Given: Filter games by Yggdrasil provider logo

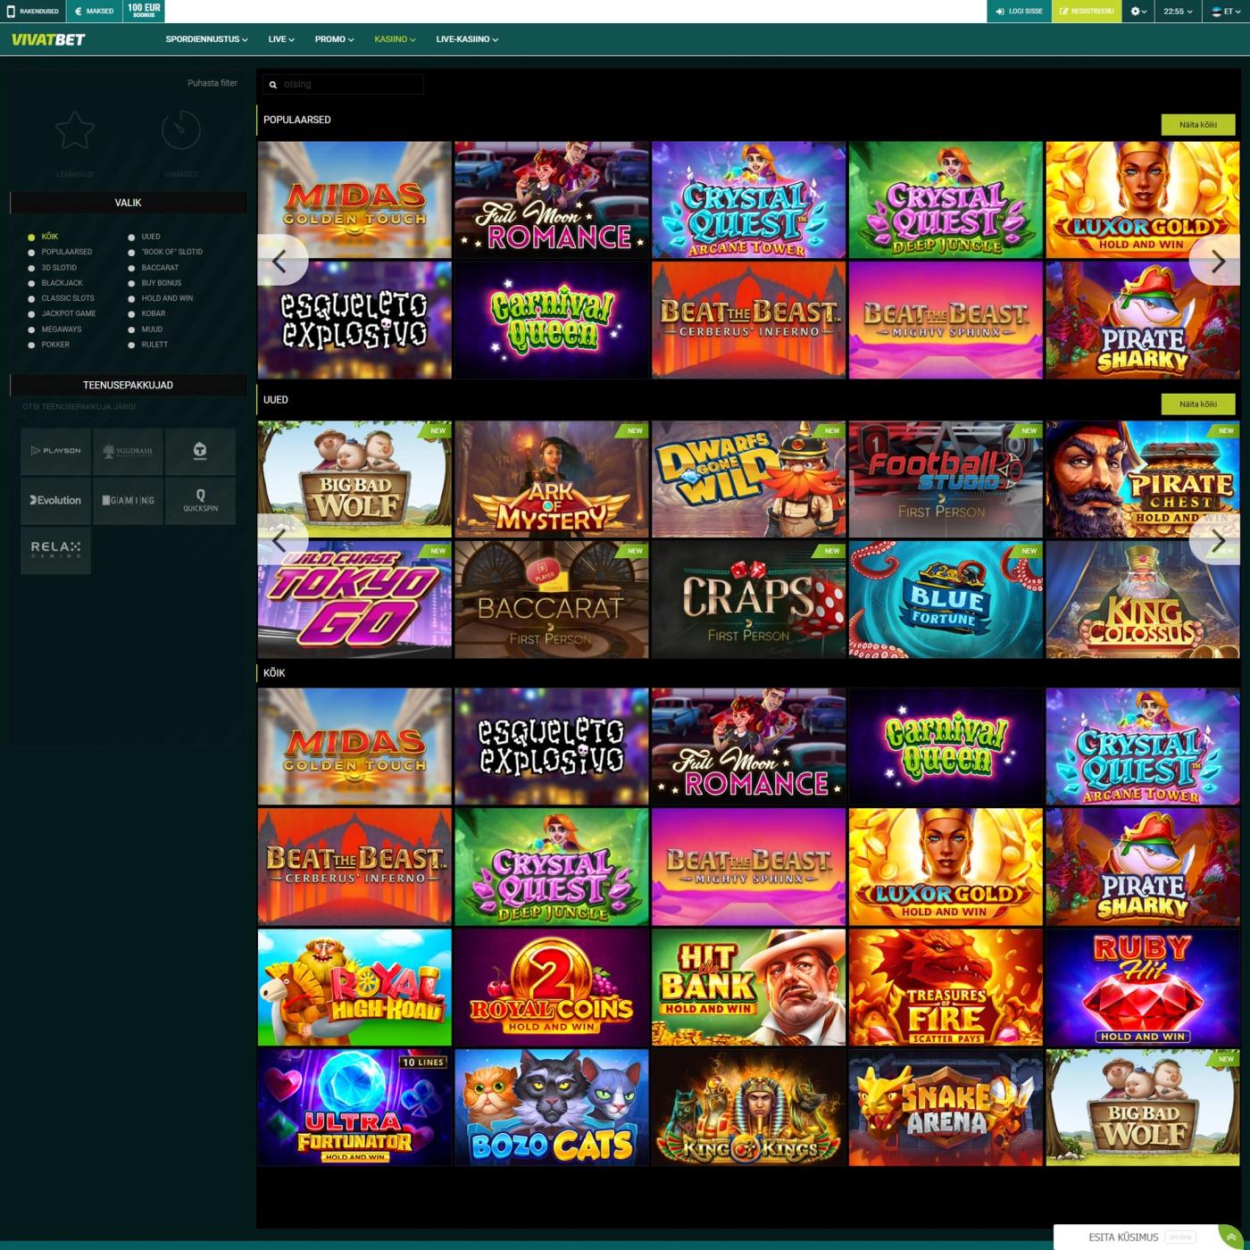Looking at the screenshot, I should point(129,451).
